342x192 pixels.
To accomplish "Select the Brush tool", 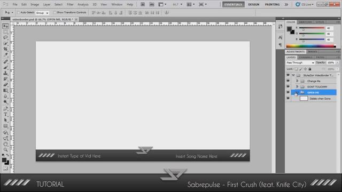I will coord(5,67).
